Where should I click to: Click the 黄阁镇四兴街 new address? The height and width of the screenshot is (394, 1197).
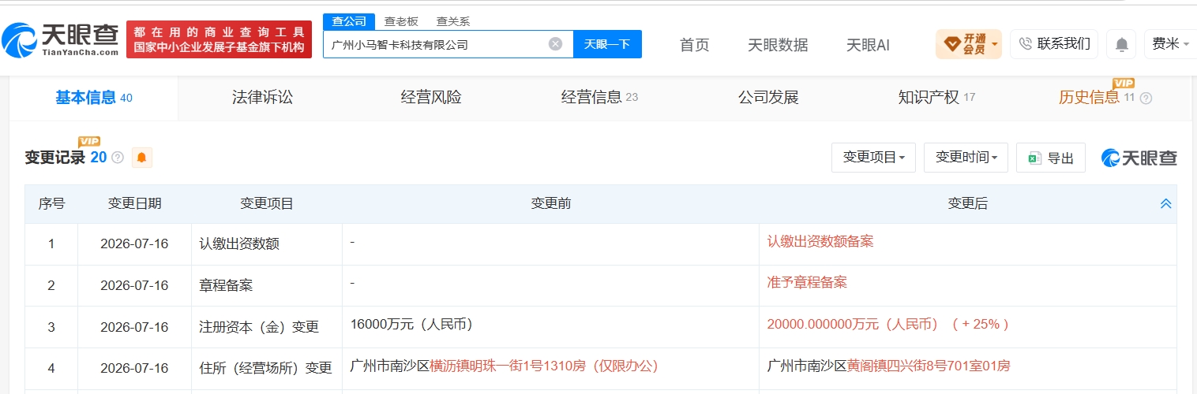coord(929,366)
